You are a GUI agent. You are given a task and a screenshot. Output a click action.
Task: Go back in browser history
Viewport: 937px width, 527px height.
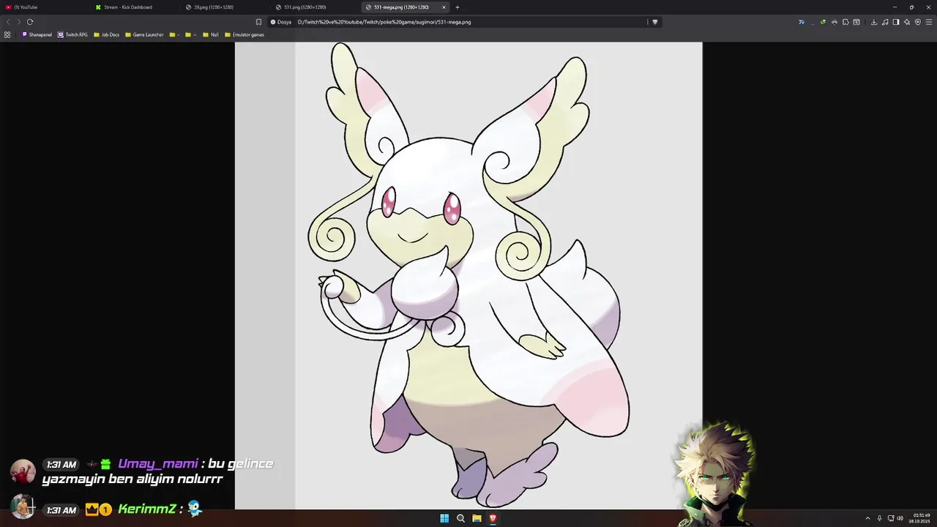coord(8,22)
